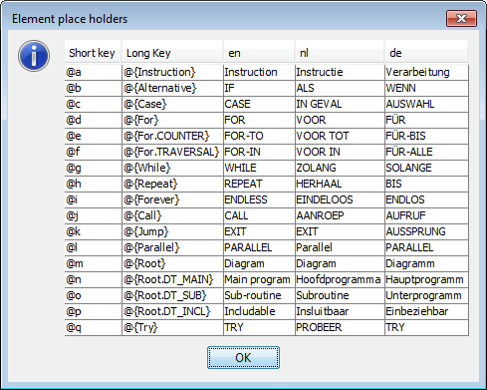Click the Diagramm cell
This screenshot has height=390, width=487.
pyautogui.click(x=426, y=263)
